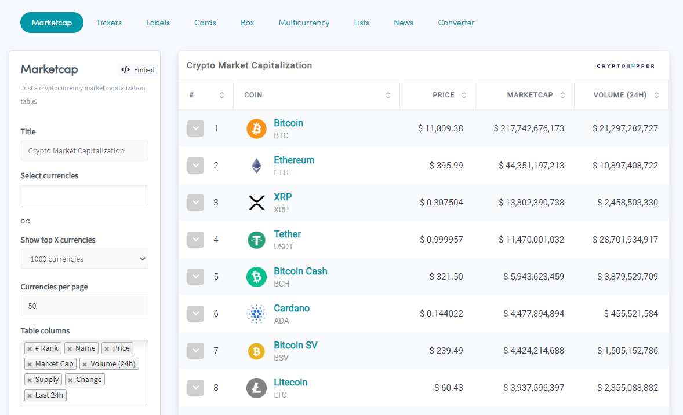
Task: Open the Show top X currencies dropdown
Action: tap(85, 259)
